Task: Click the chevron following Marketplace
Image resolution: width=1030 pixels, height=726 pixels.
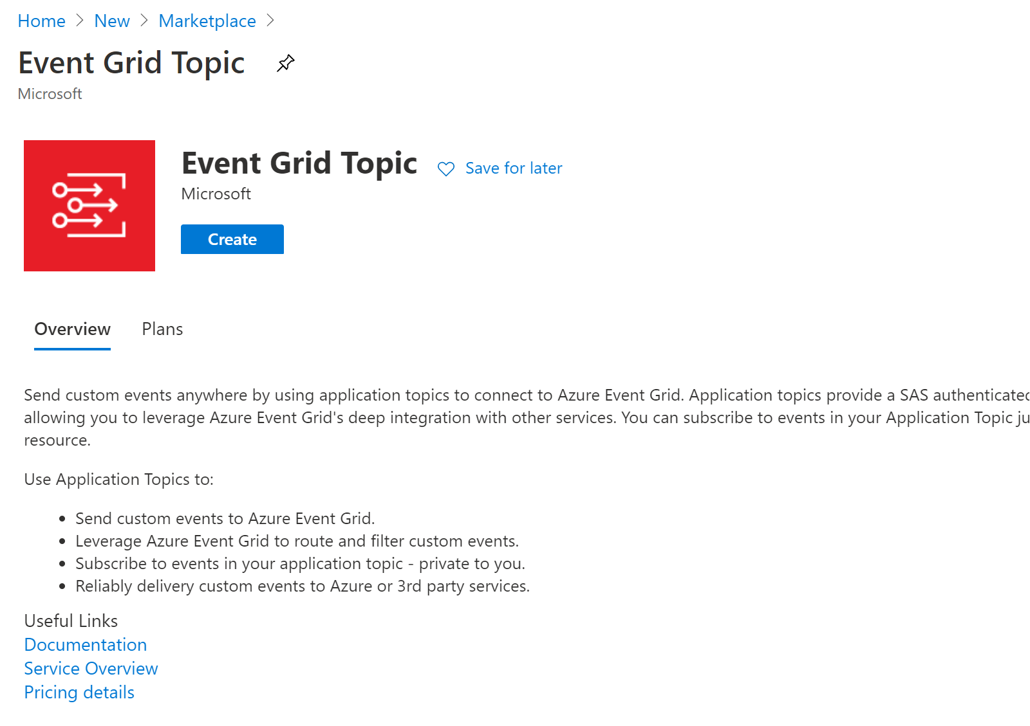Action: [x=270, y=21]
